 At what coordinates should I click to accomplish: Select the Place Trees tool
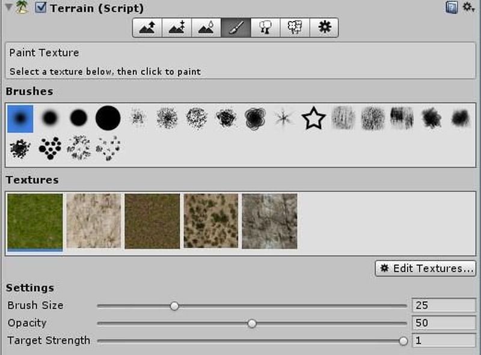pyautogui.click(x=265, y=28)
